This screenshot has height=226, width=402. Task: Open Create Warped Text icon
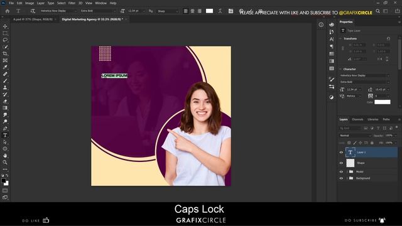pyautogui.click(x=220, y=11)
